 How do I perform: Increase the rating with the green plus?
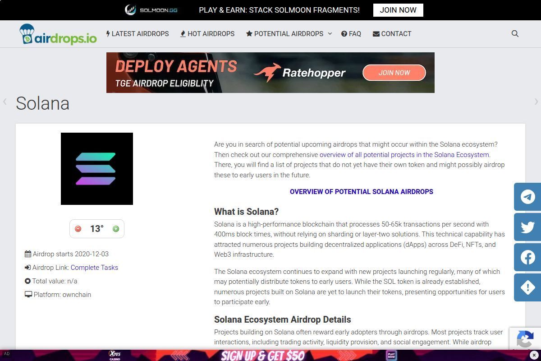pyautogui.click(x=115, y=229)
